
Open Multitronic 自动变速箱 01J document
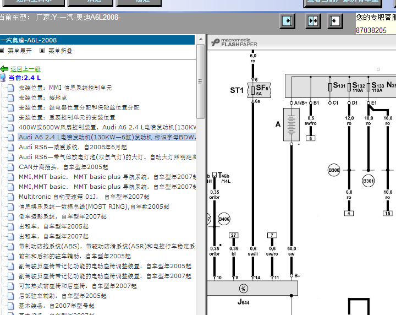(x=84, y=197)
